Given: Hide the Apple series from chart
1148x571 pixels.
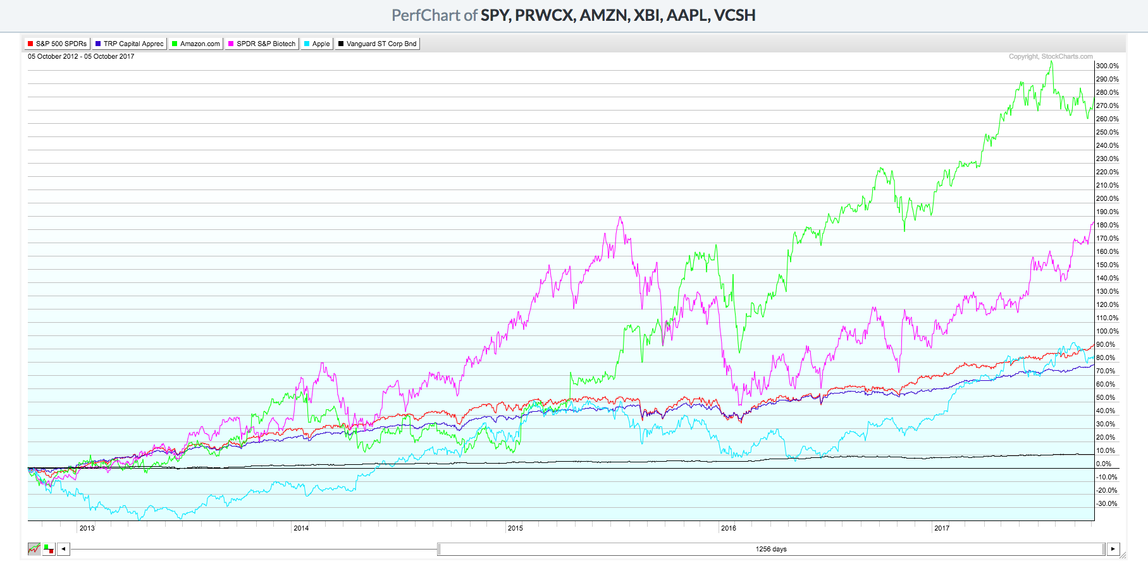Looking at the screenshot, I should (x=317, y=44).
